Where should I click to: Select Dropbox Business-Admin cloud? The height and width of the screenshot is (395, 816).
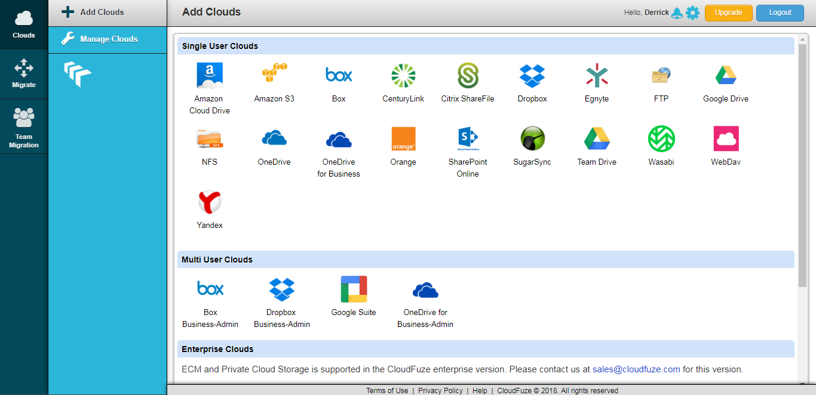[x=282, y=289]
